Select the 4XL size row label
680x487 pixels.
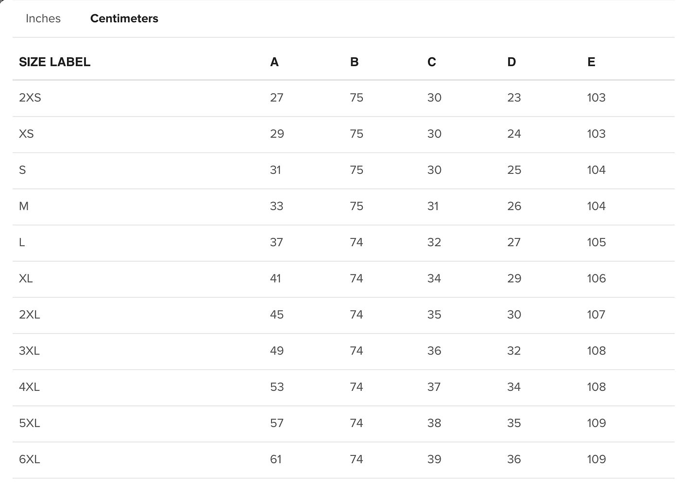point(29,387)
